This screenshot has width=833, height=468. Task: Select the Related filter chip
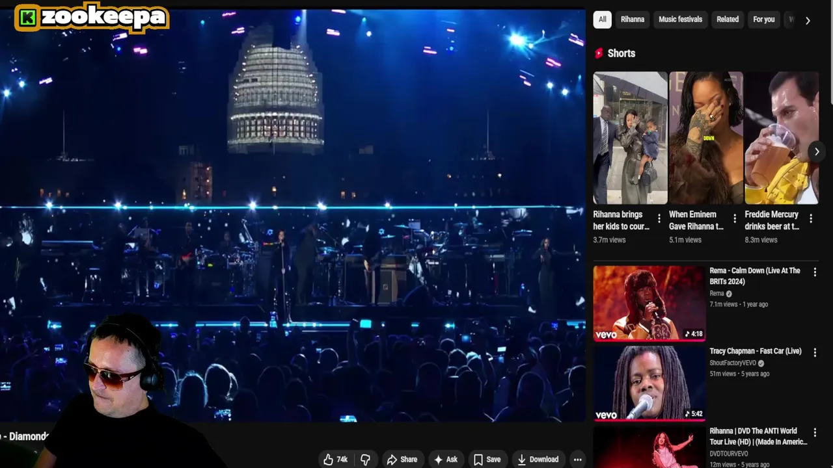(x=728, y=19)
